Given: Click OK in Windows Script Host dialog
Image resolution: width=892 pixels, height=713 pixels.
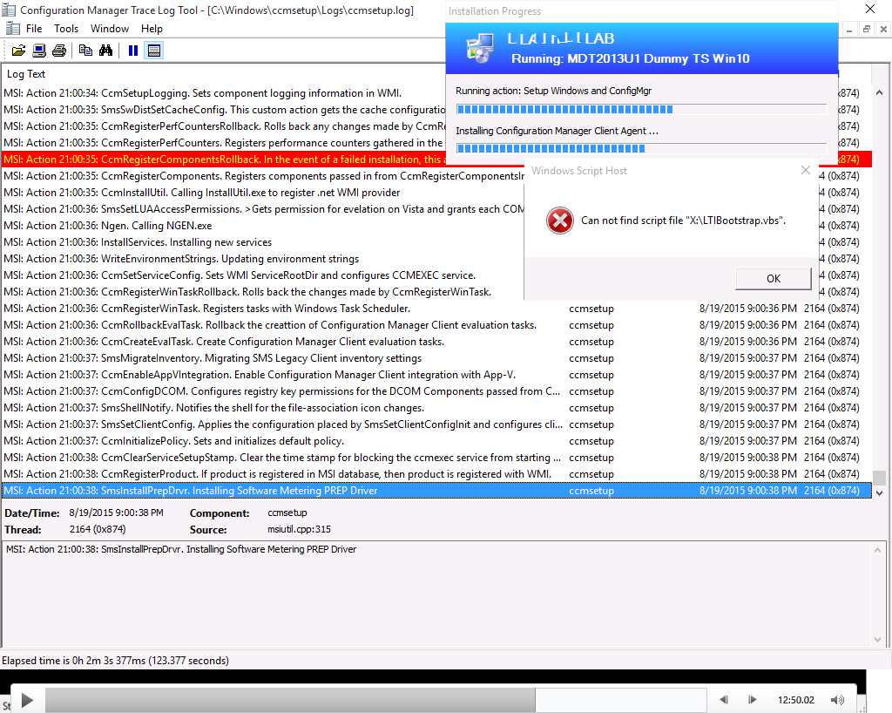Looking at the screenshot, I should (x=774, y=279).
